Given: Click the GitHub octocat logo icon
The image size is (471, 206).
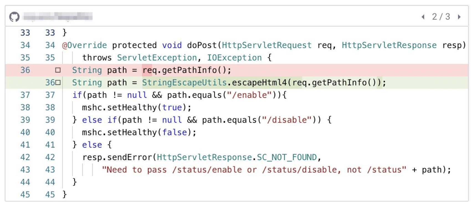Looking at the screenshot, I should [14, 17].
